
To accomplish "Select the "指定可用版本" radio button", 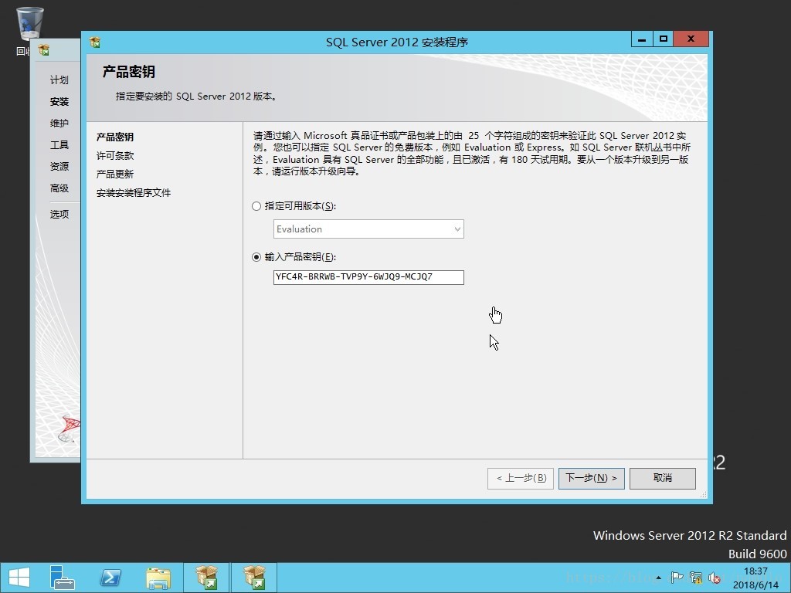I will pyautogui.click(x=256, y=206).
